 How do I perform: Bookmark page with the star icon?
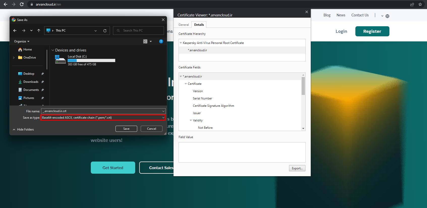click(x=420, y=4)
